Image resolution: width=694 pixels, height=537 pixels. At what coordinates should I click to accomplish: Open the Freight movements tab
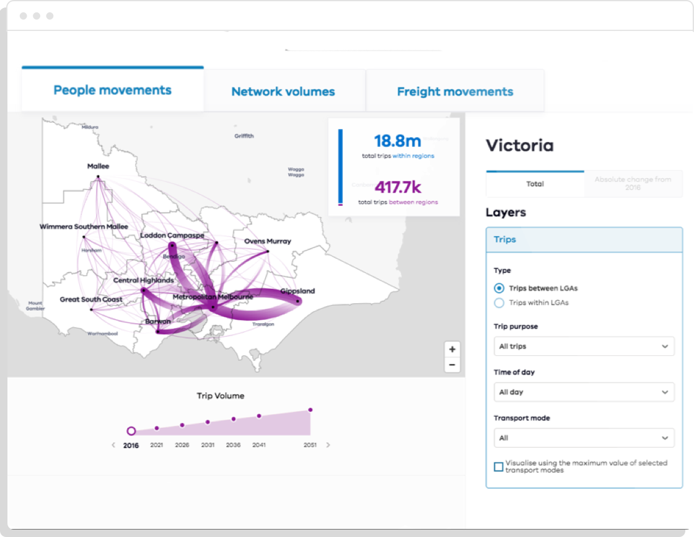pyautogui.click(x=454, y=91)
